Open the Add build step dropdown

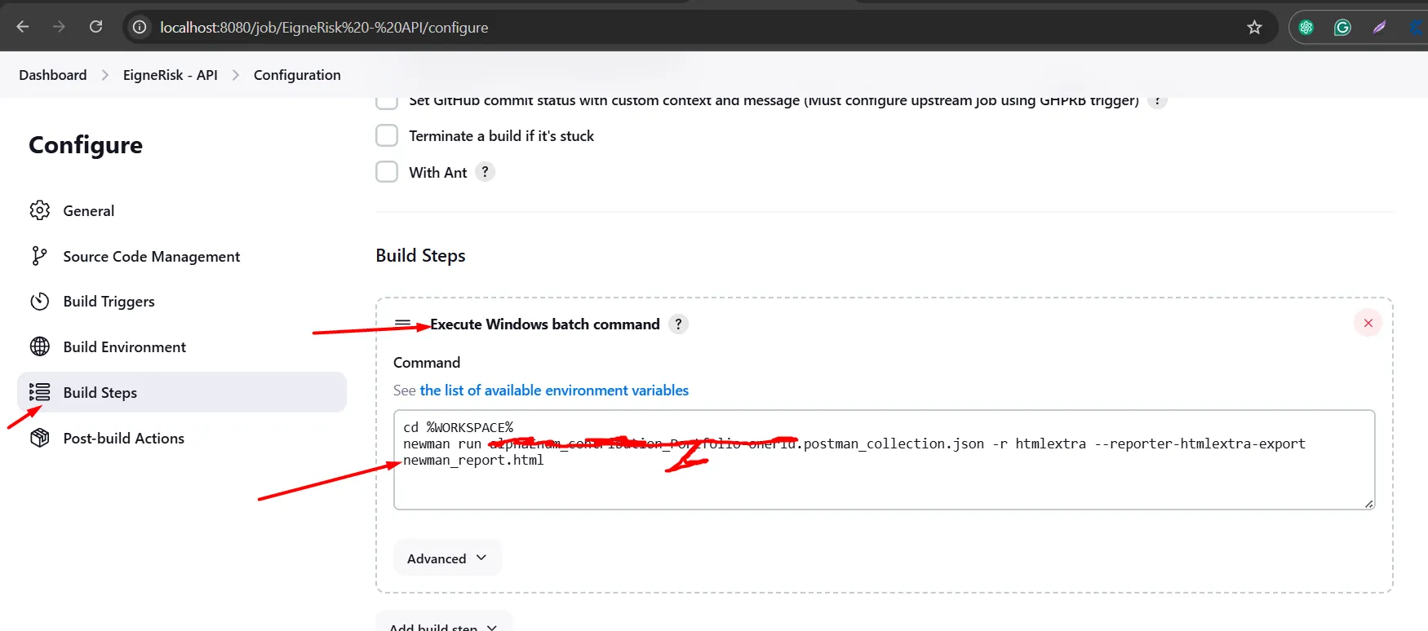444,621
